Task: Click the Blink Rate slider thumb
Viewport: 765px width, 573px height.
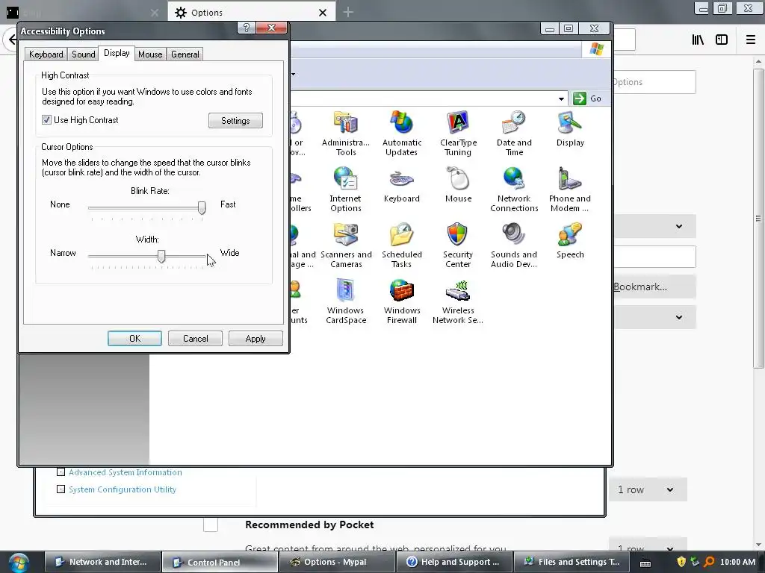Action: click(202, 207)
